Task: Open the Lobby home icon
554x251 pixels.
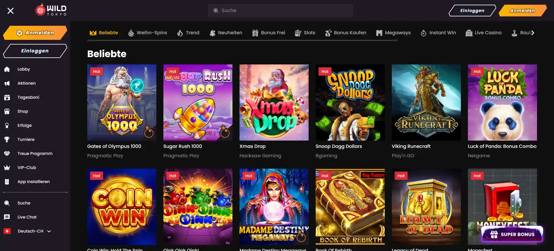Action: point(7,69)
